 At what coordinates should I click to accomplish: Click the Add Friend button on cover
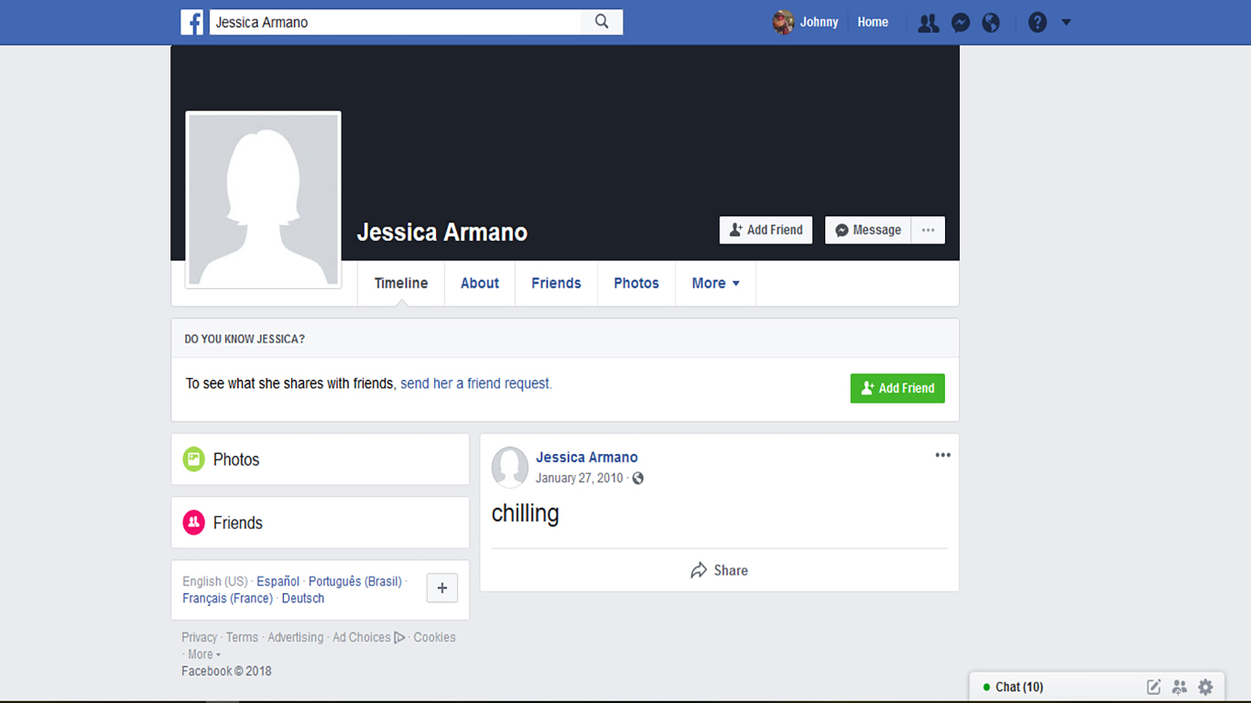pos(766,230)
